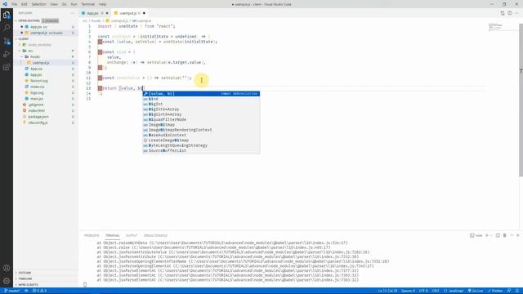Open the new terminal dropdown arrow
This screenshot has width=523, height=294.
(491, 235)
